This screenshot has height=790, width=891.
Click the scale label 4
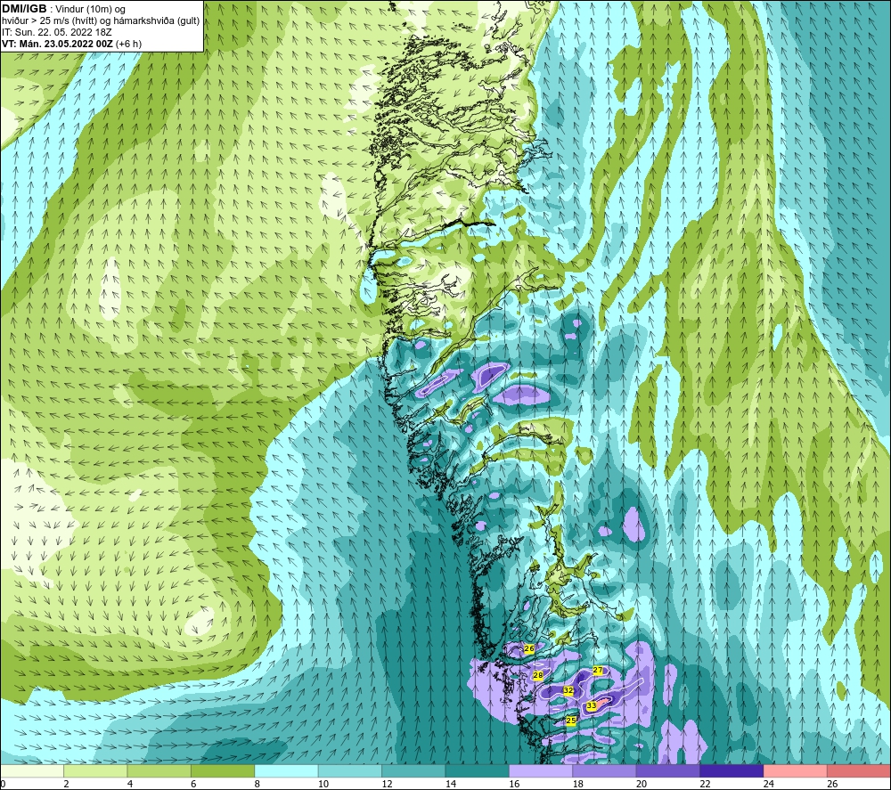pos(130,785)
